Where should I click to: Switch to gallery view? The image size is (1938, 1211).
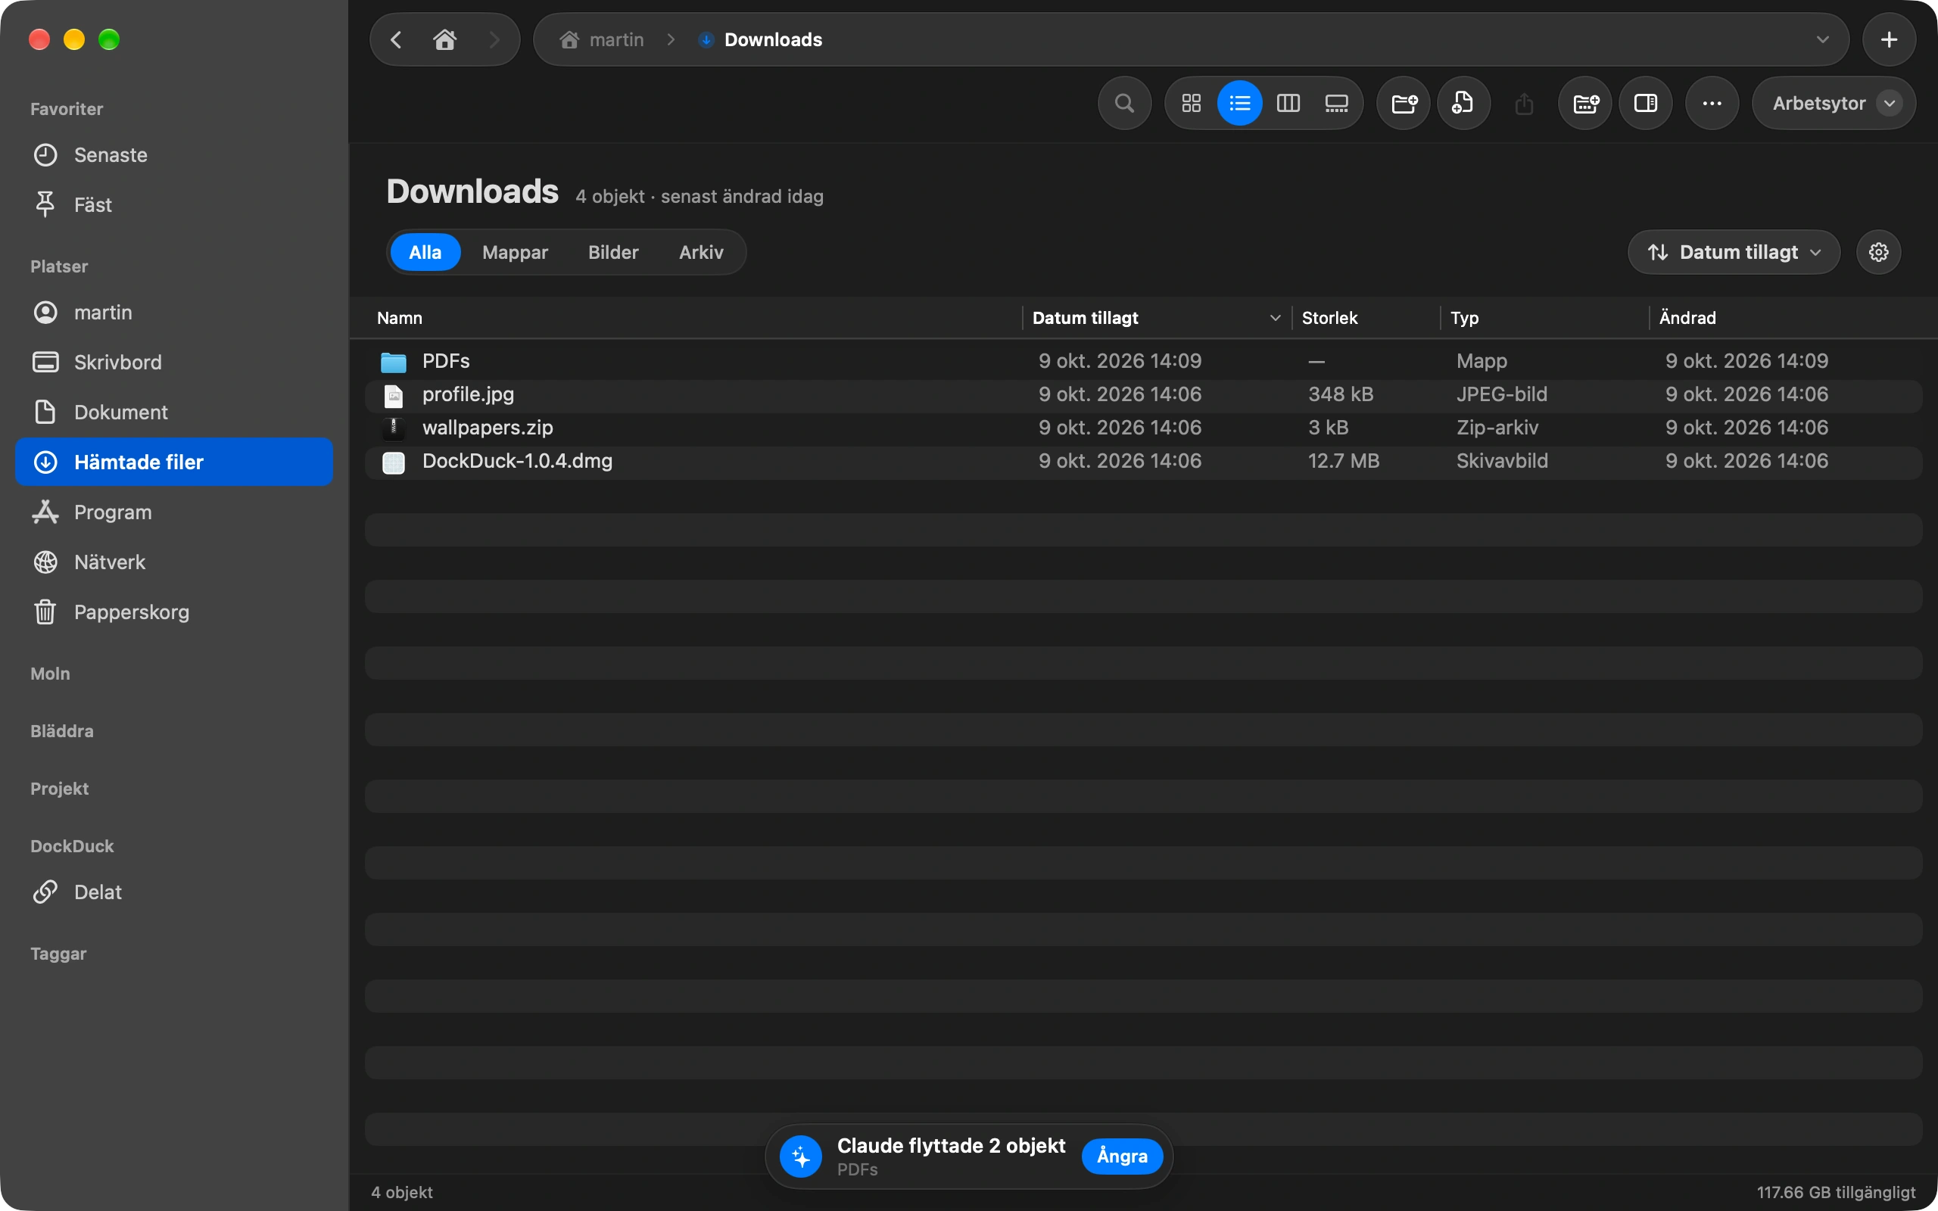pos(1335,104)
